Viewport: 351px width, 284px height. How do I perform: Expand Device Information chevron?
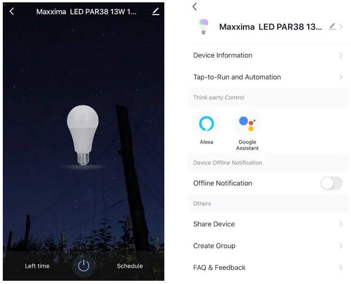tap(341, 55)
